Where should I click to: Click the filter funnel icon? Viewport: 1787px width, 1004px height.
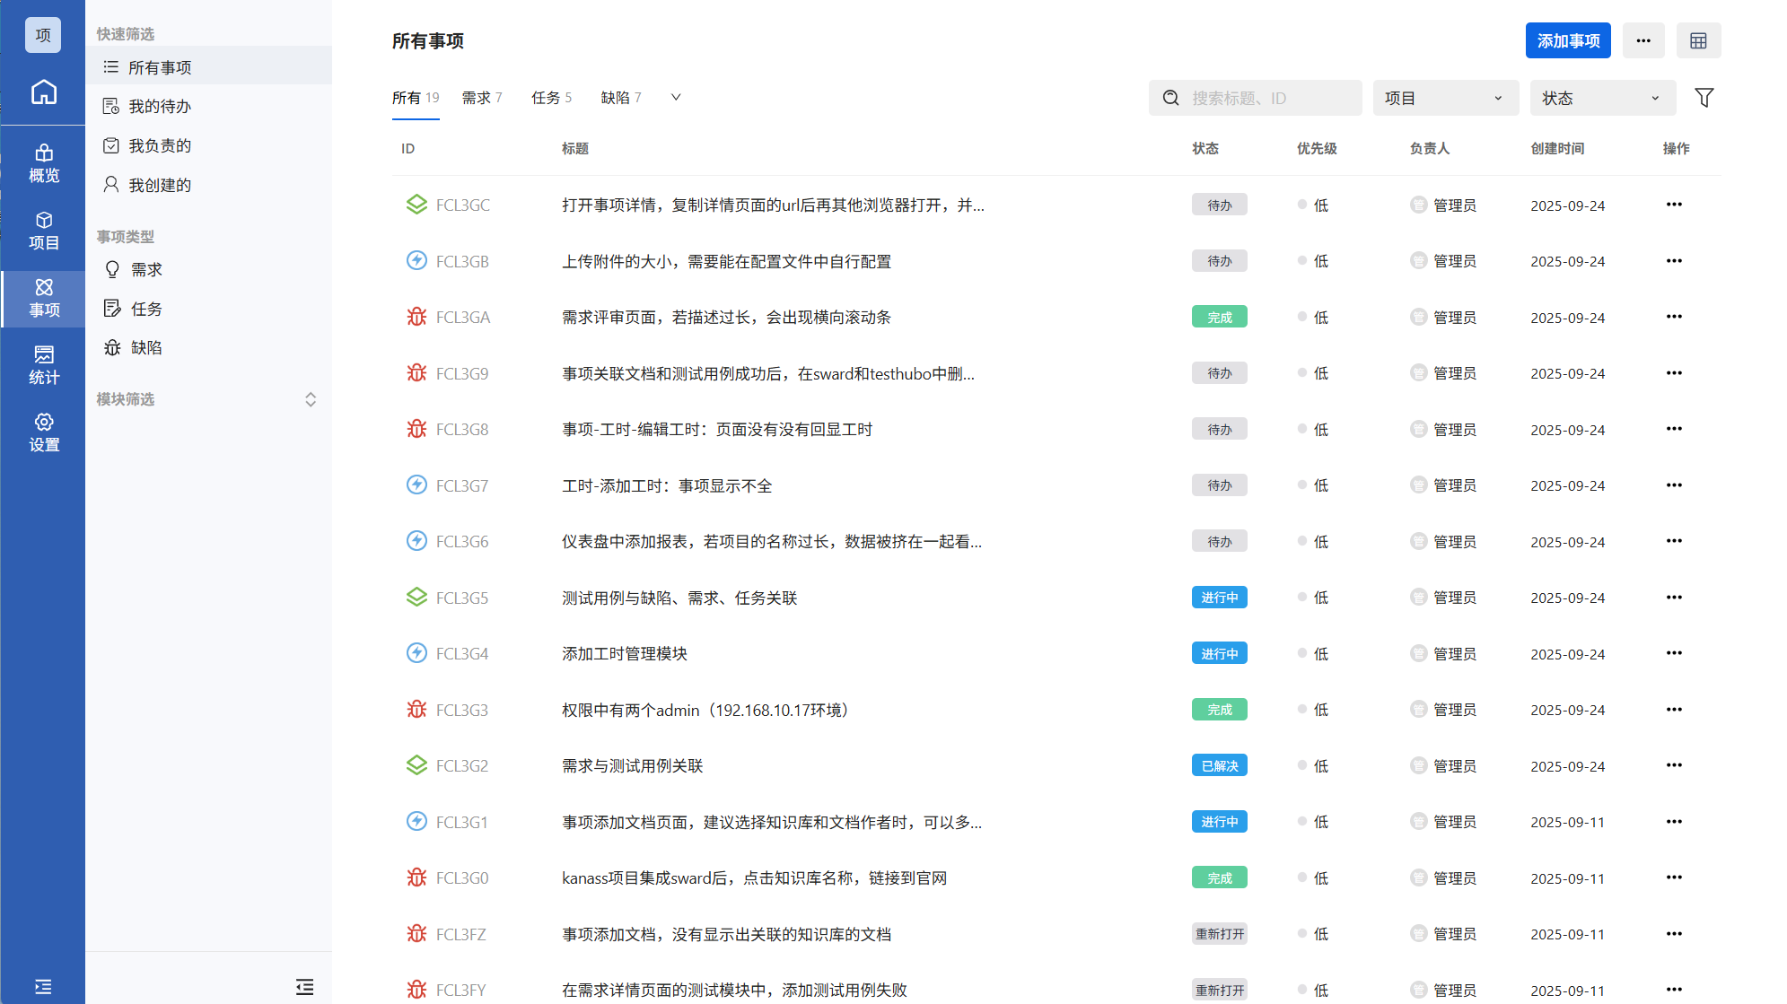[1704, 98]
